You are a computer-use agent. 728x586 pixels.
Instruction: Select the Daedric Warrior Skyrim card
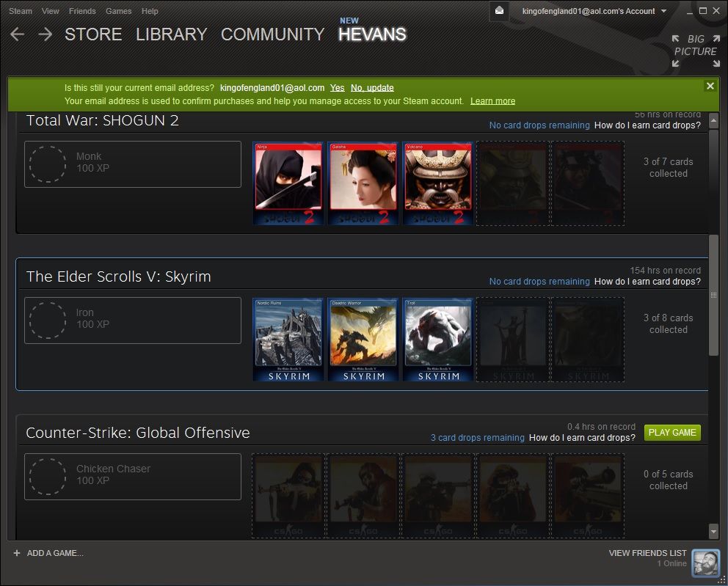363,340
